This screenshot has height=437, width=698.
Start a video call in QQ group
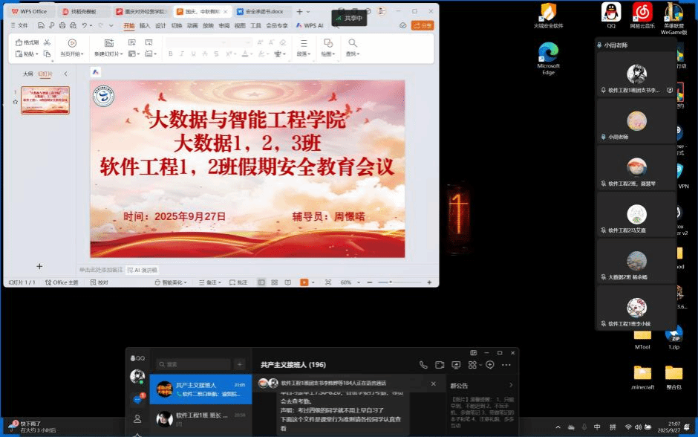[x=440, y=365]
